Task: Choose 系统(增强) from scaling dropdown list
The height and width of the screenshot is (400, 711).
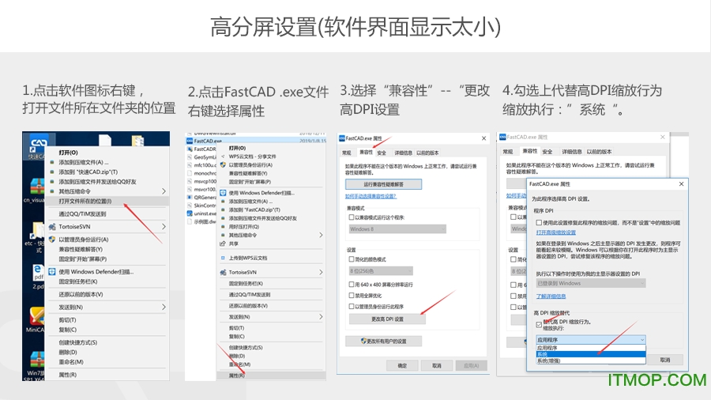Action: [x=590, y=360]
